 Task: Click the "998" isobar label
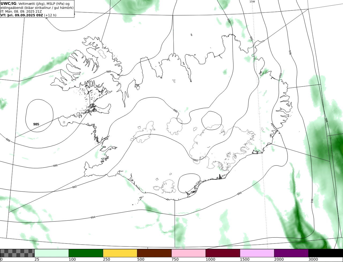[326, 120]
